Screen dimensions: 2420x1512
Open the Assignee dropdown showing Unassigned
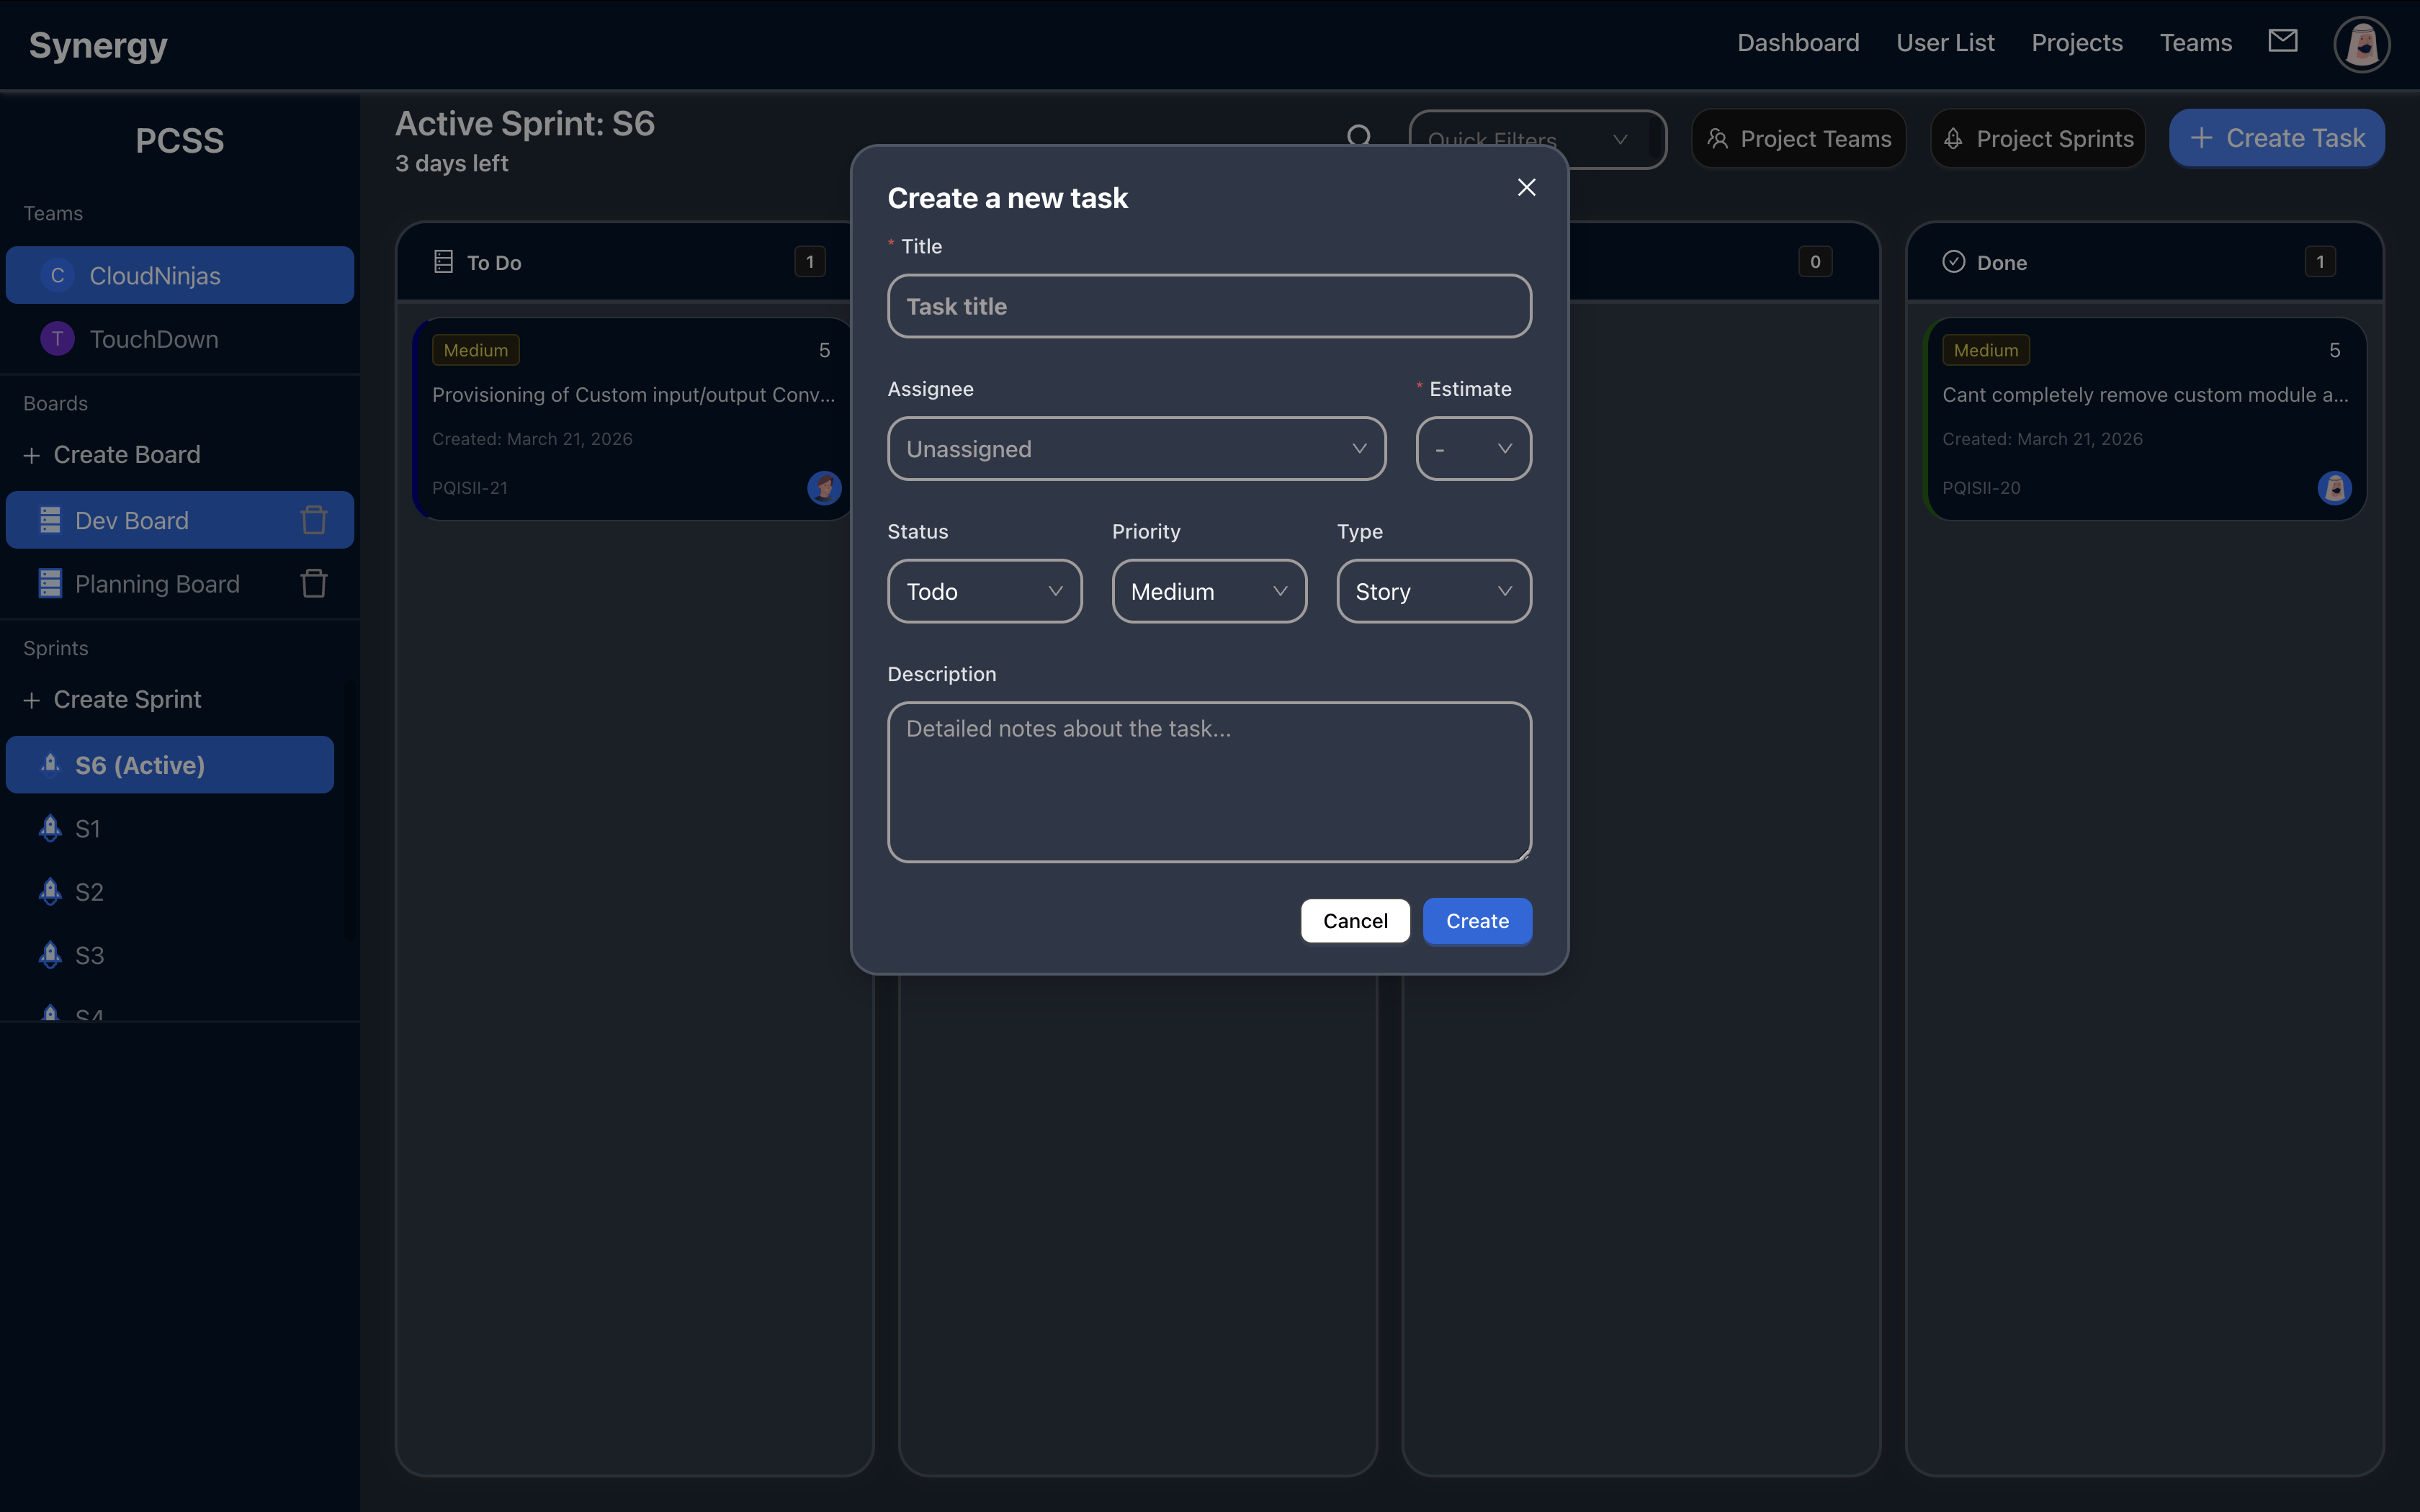[x=1136, y=448]
